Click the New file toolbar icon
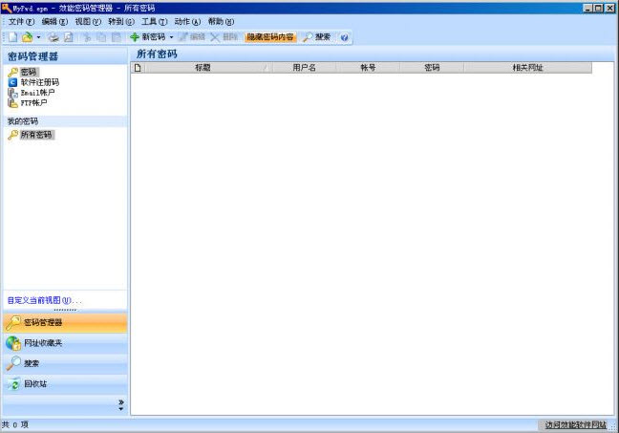The width and height of the screenshot is (619, 433). pos(13,37)
